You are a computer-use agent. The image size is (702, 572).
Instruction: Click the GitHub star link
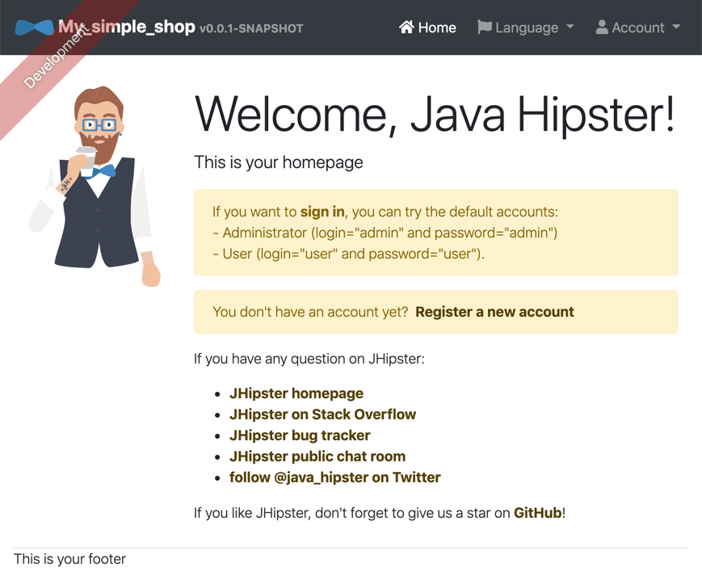pos(536,512)
